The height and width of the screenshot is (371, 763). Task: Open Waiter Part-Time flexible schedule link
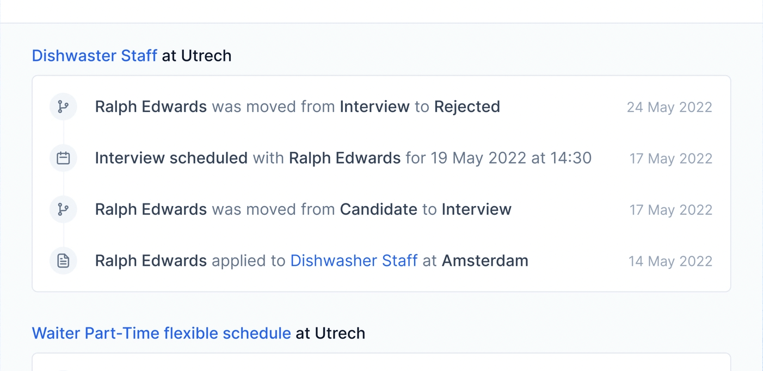coord(161,333)
